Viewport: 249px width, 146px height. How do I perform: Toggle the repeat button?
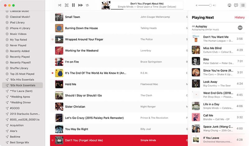coord(87,5)
